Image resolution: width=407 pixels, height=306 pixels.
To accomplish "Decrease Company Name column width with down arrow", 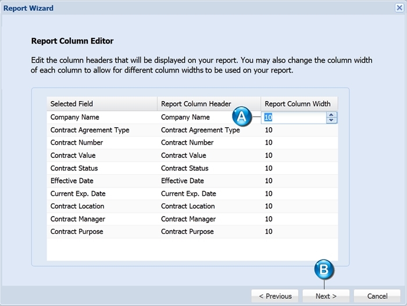I will 331,120.
